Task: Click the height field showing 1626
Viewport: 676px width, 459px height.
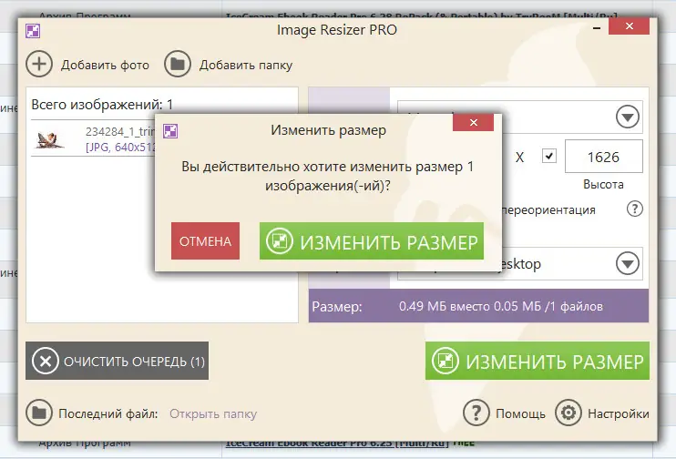Action: [x=603, y=157]
